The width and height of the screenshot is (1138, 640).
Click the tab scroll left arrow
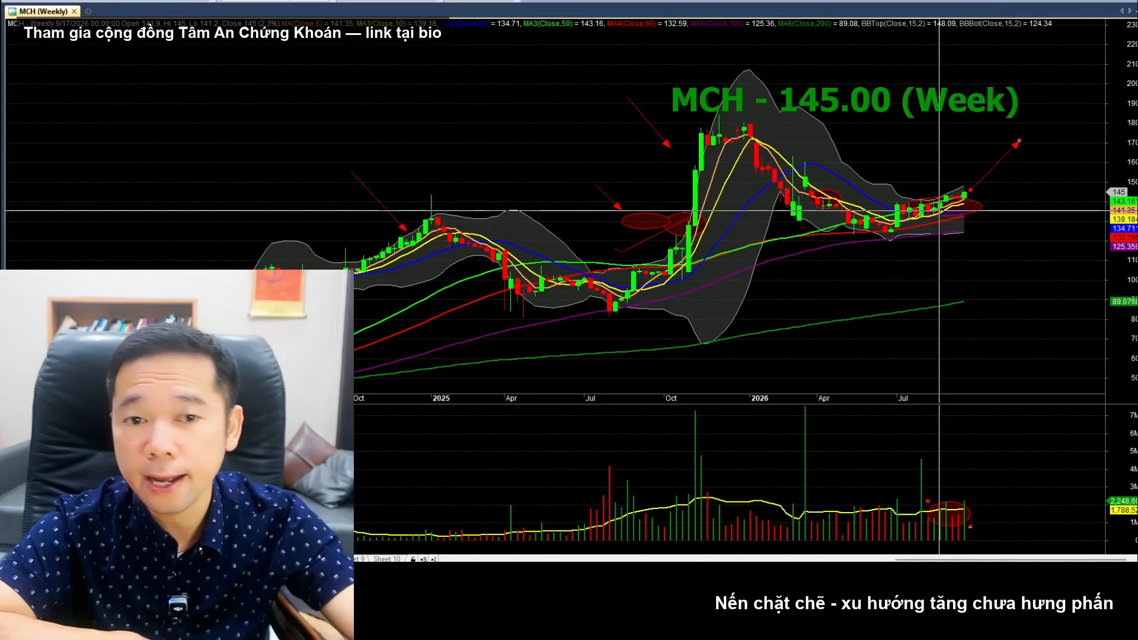point(1121,11)
